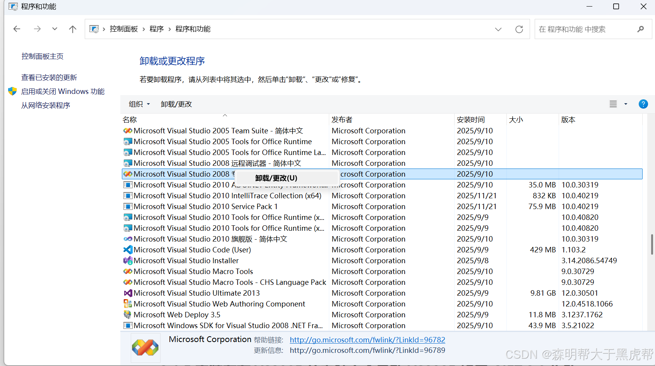Expand the chevron after 程序 breadcrumb
655x366 pixels.
(169, 29)
